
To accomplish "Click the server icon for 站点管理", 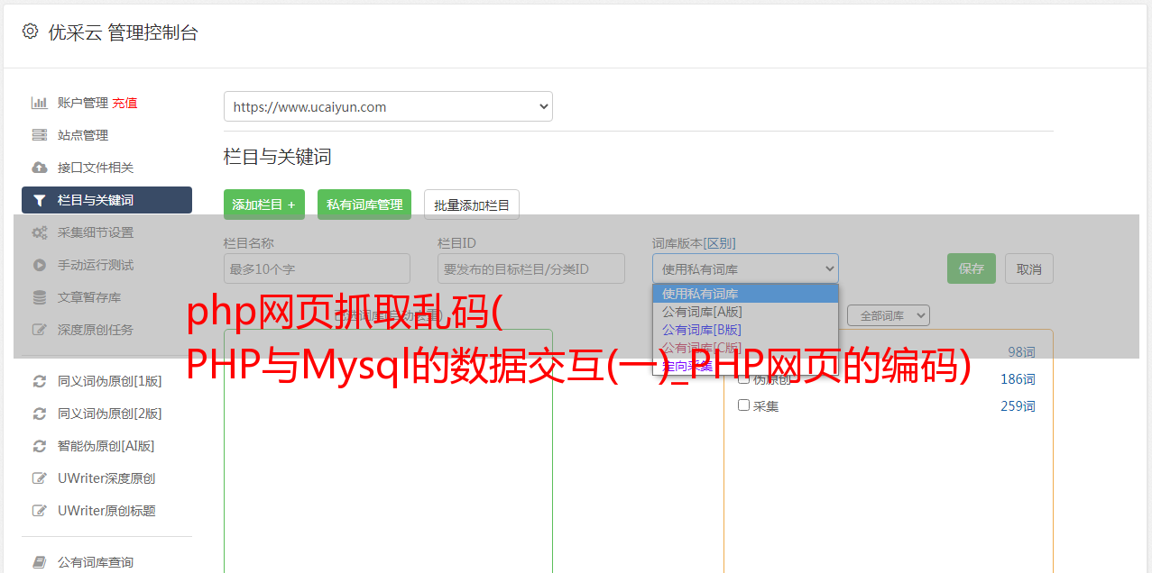I will point(39,135).
